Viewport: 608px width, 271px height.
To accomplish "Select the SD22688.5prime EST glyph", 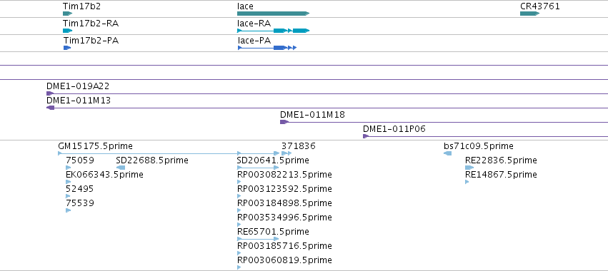I will 121,168.
